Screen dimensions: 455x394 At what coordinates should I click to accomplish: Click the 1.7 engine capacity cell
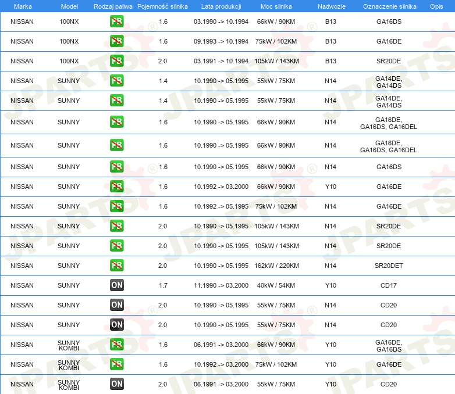point(163,285)
